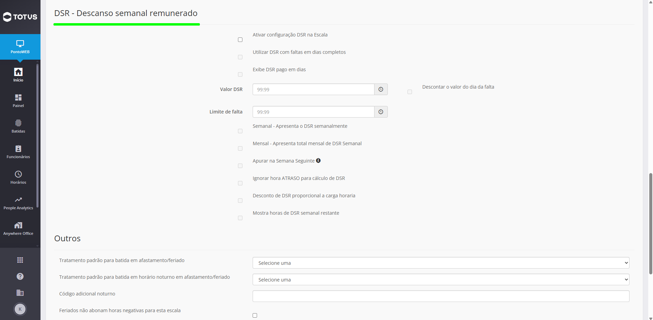This screenshot has width=653, height=320.
Task: Click the Limite de falta time field
Action: [314, 112]
